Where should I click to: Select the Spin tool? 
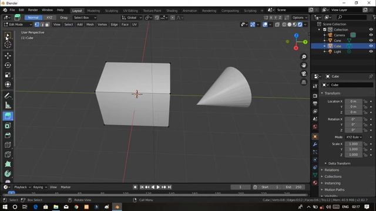point(8,173)
